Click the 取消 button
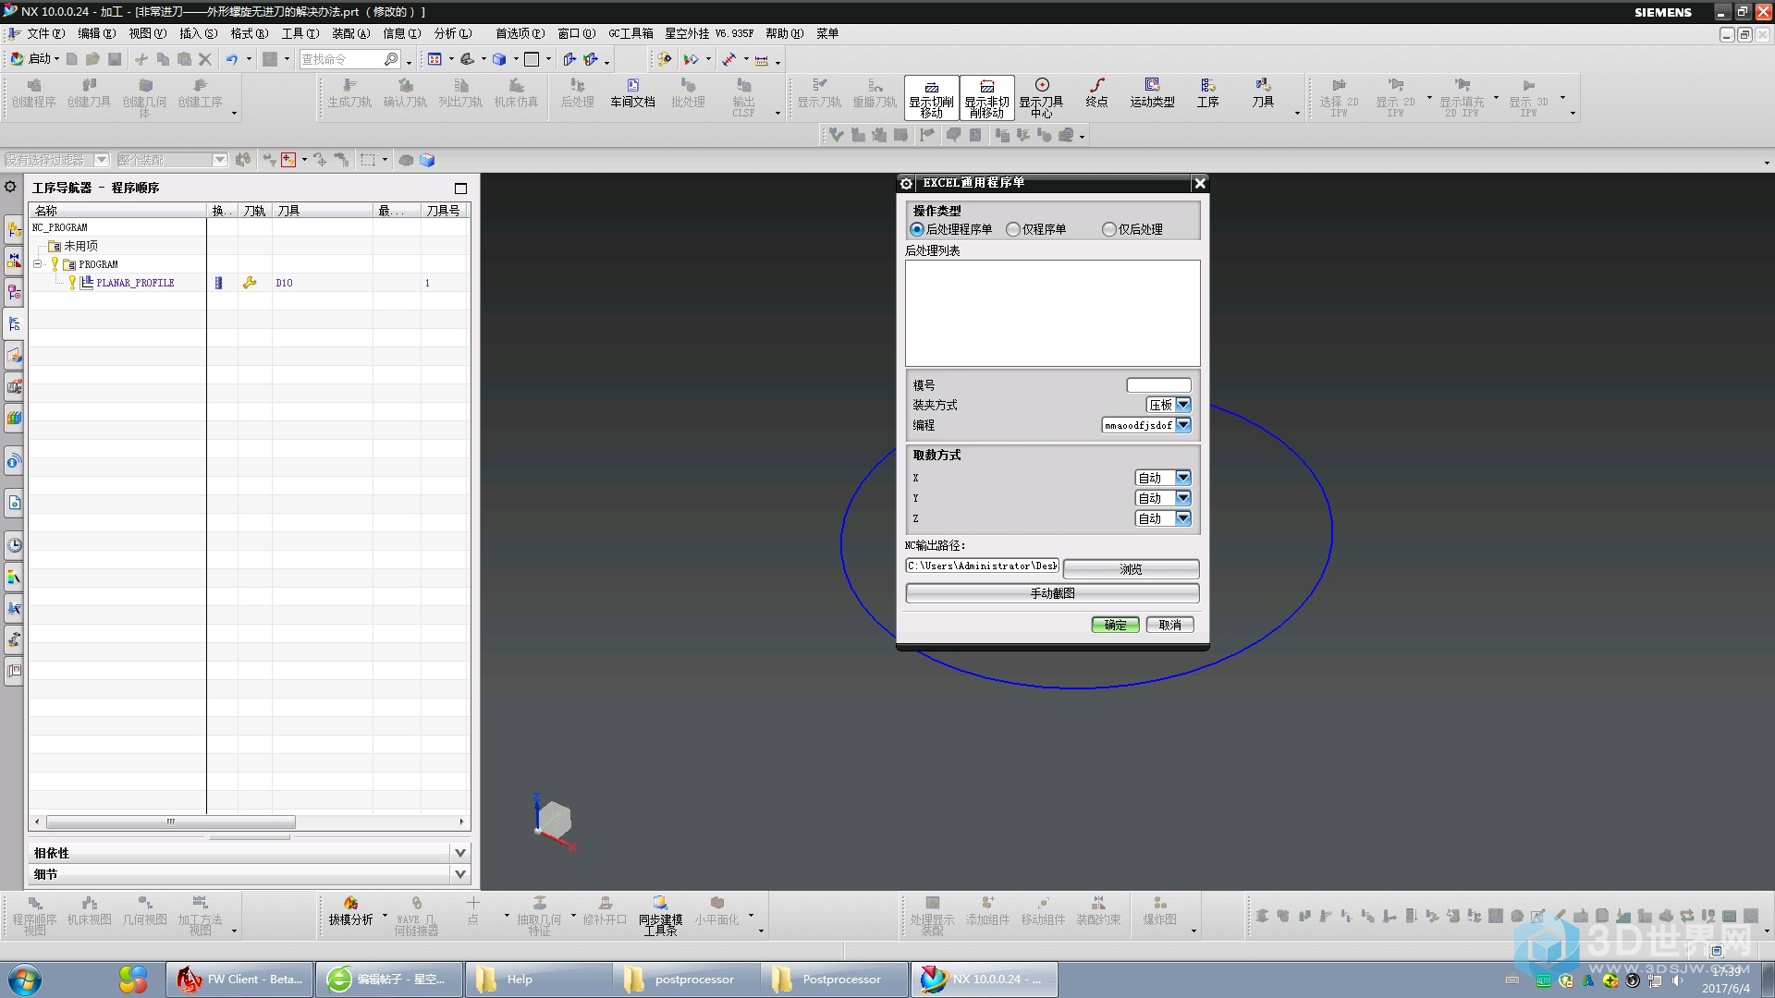 click(x=1169, y=625)
